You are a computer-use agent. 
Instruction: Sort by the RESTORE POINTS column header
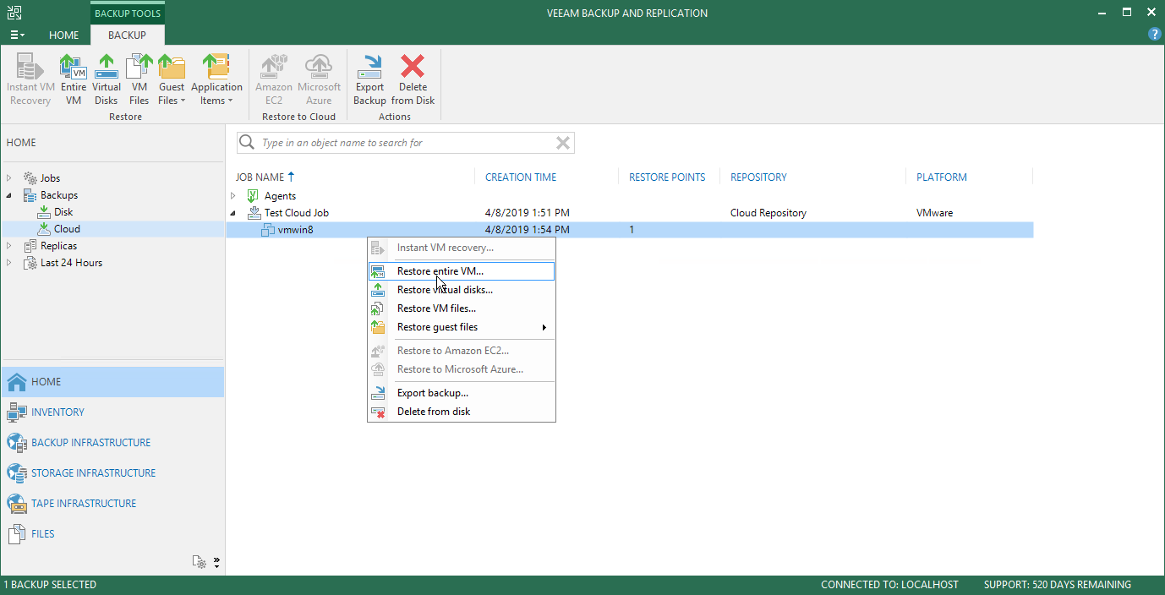[667, 177]
